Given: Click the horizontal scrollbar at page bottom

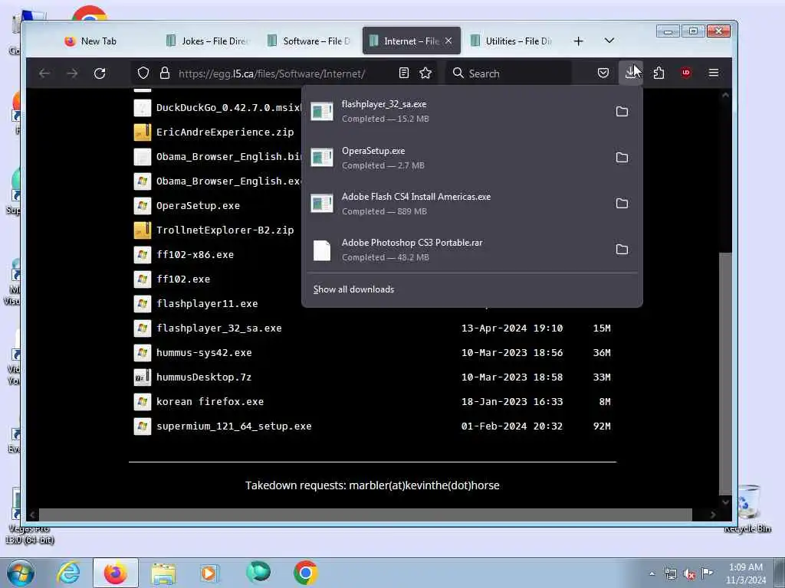Looking at the screenshot, I should tap(366, 514).
